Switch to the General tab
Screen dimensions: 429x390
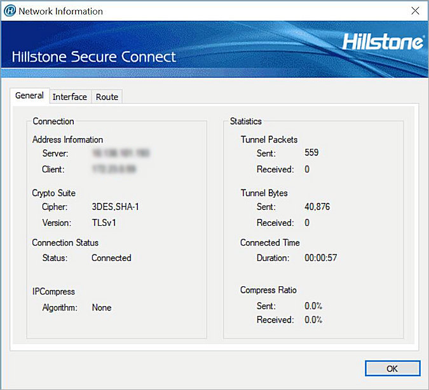pos(29,96)
